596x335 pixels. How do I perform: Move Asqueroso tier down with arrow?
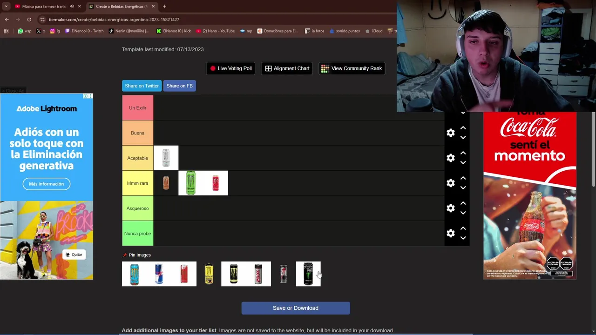(x=463, y=213)
